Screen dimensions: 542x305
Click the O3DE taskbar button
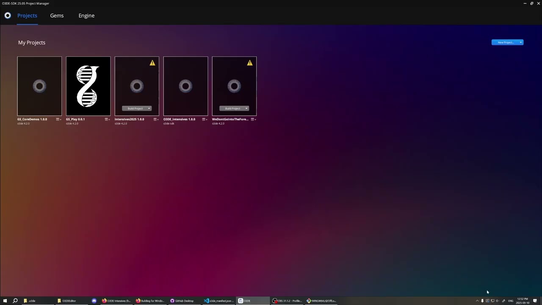(253, 301)
